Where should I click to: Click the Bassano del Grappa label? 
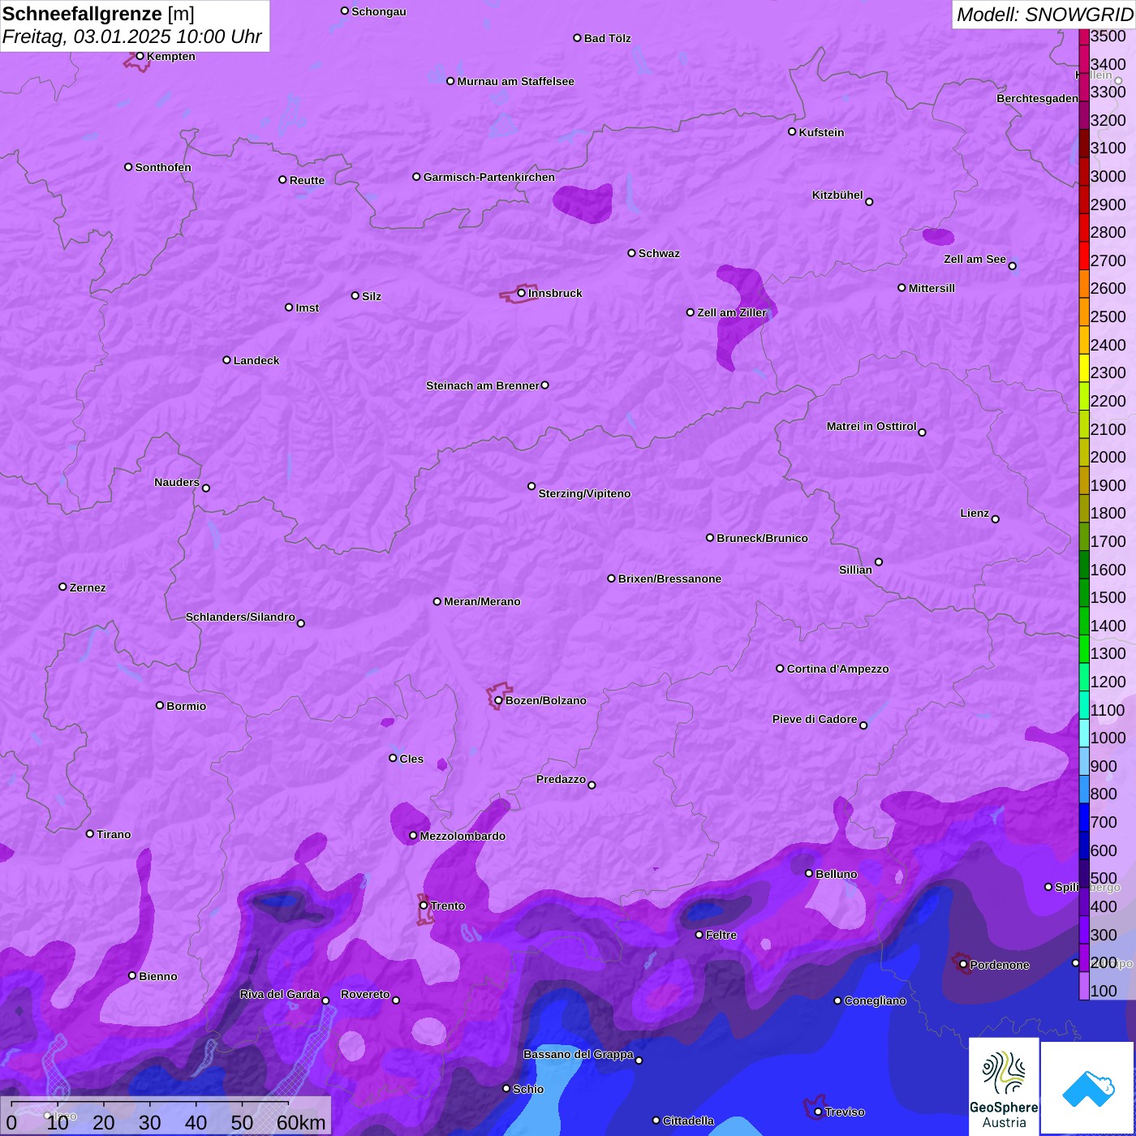pyautogui.click(x=579, y=1054)
